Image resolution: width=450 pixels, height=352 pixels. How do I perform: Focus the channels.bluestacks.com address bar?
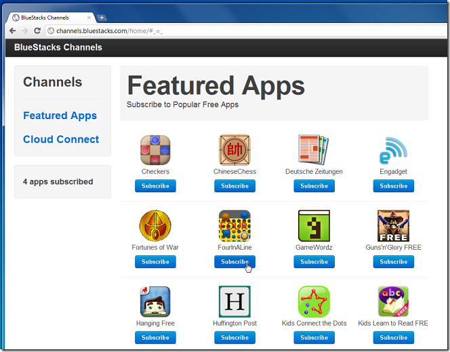247,30
